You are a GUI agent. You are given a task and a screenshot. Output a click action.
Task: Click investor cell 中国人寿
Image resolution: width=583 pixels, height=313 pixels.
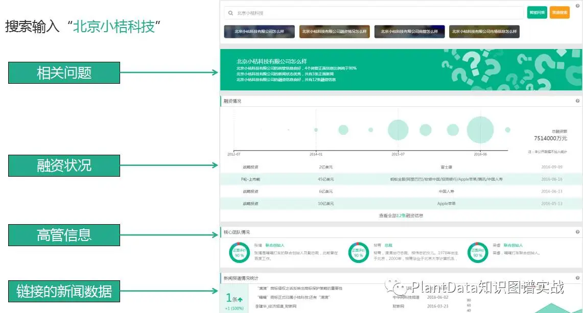(446, 191)
